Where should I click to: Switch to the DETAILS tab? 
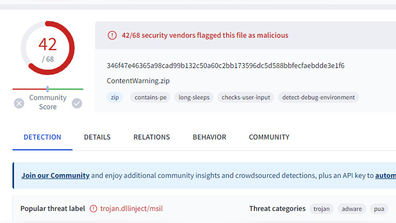(x=97, y=137)
